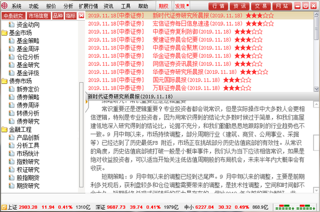Click the 行情 button at top
The height and width of the screenshot is (212, 320).
click(x=218, y=6)
